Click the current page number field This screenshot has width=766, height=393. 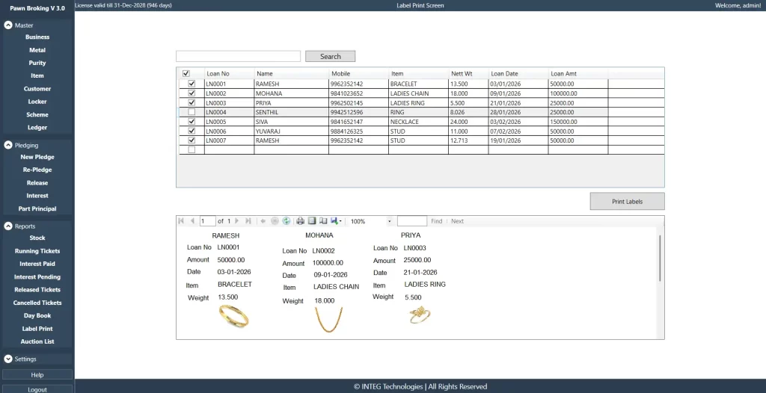[x=208, y=221]
